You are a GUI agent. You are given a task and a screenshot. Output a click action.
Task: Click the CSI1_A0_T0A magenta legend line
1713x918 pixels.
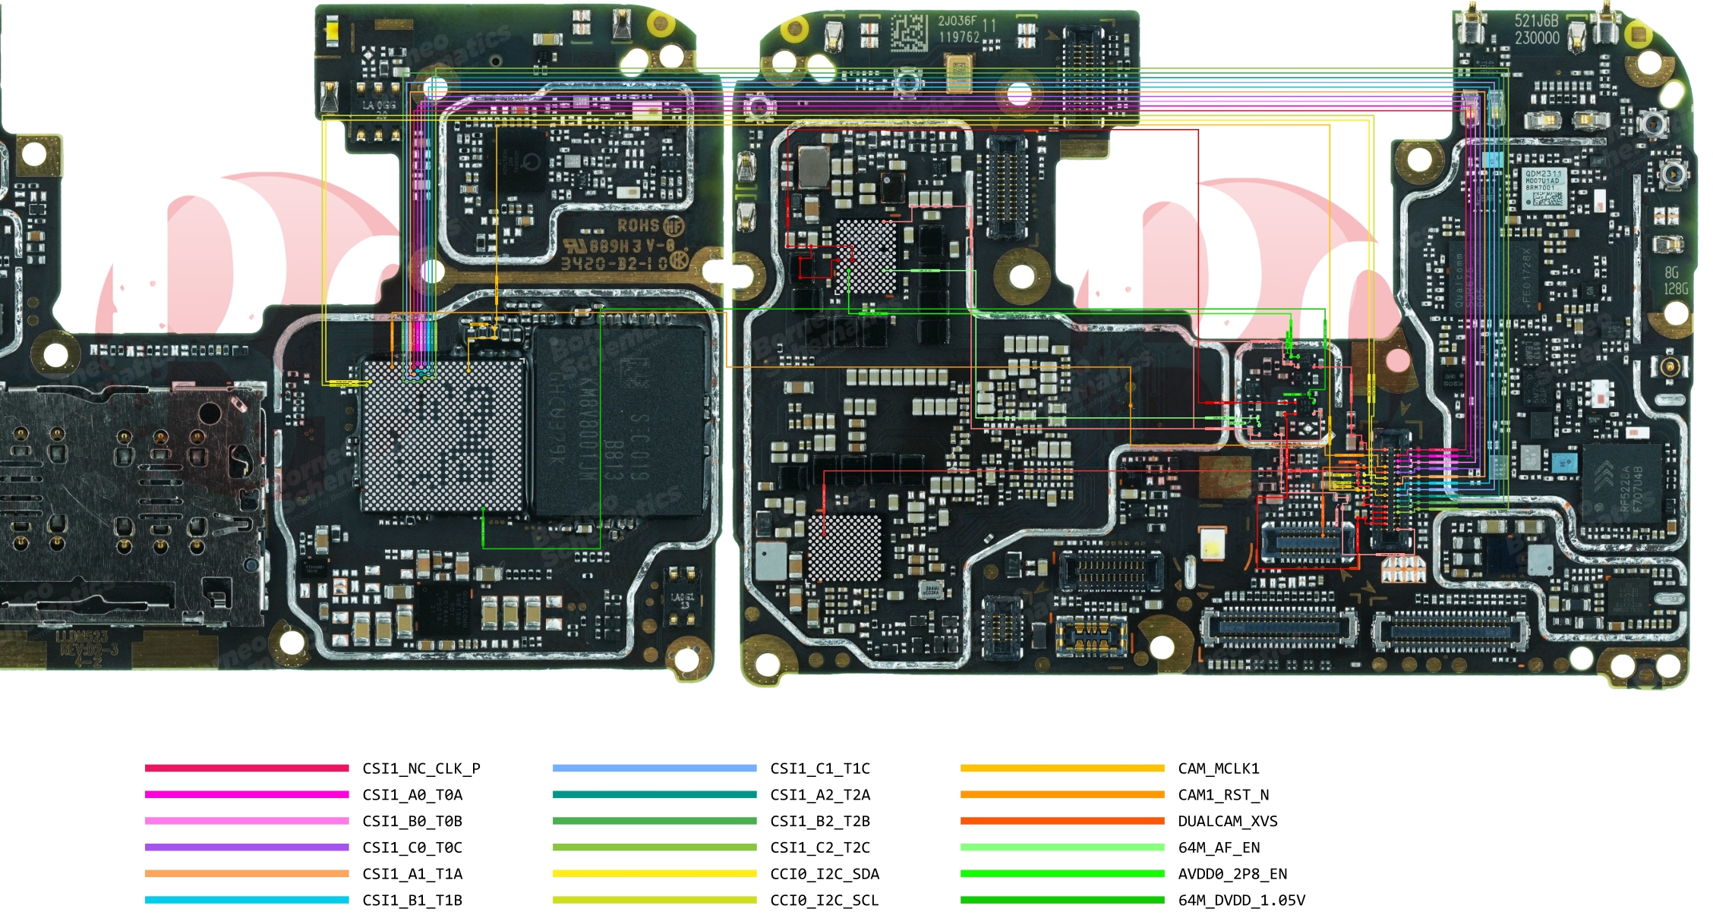[247, 794]
